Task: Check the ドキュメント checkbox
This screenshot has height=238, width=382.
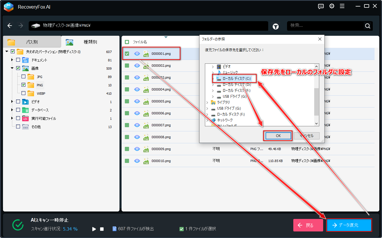Action: [x=18, y=60]
